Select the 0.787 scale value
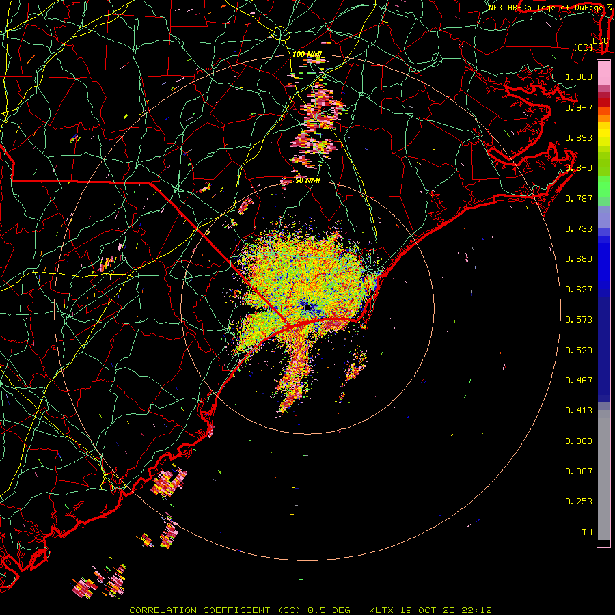This screenshot has height=615, width=615. pyautogui.click(x=579, y=198)
